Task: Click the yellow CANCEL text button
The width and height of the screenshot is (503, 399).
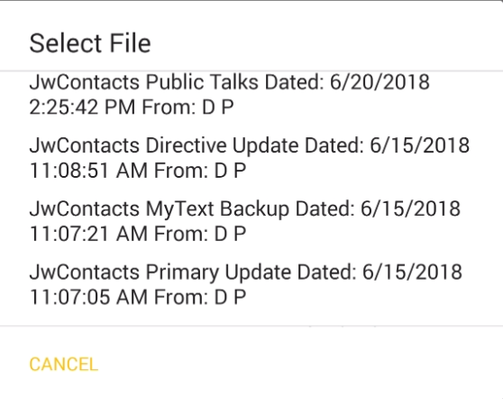Action: tap(63, 365)
